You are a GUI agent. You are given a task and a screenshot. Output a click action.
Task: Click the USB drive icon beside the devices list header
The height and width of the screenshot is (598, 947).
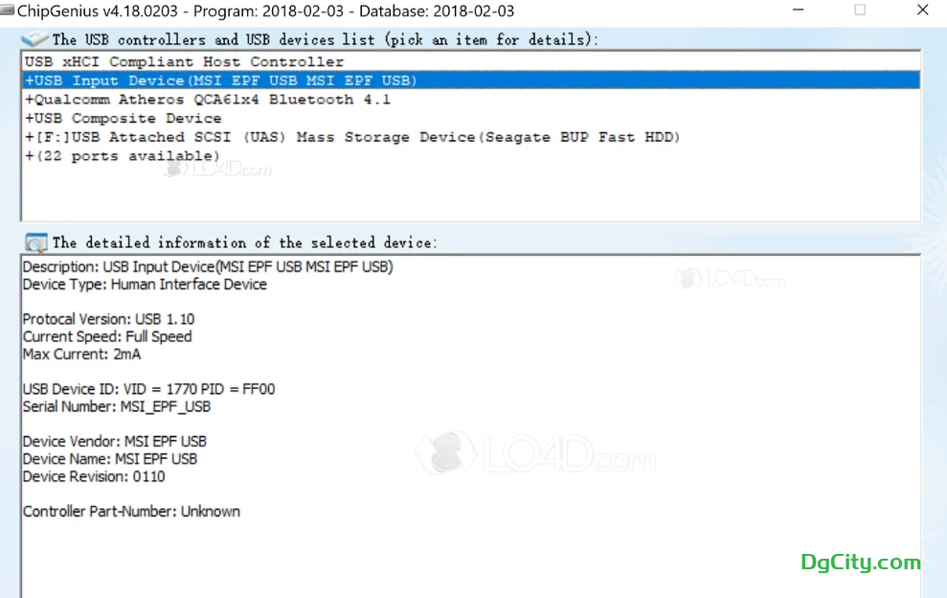(35, 39)
